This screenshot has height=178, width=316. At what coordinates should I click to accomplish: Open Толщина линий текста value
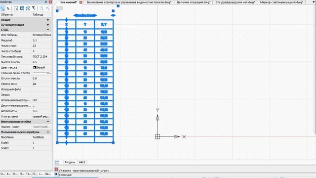point(41,73)
